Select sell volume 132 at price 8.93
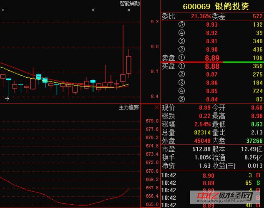 click(x=258, y=25)
